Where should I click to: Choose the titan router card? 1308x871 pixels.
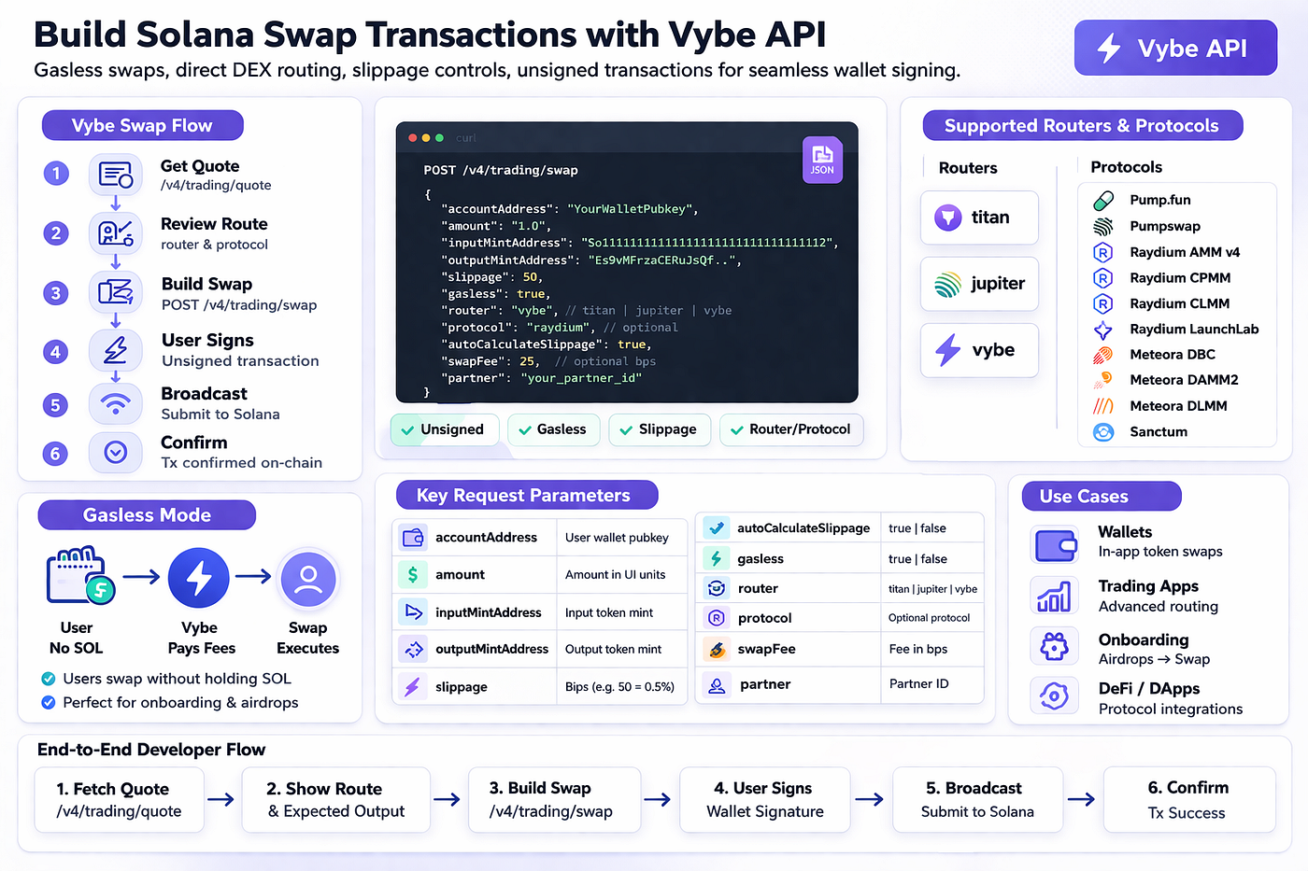pos(979,218)
